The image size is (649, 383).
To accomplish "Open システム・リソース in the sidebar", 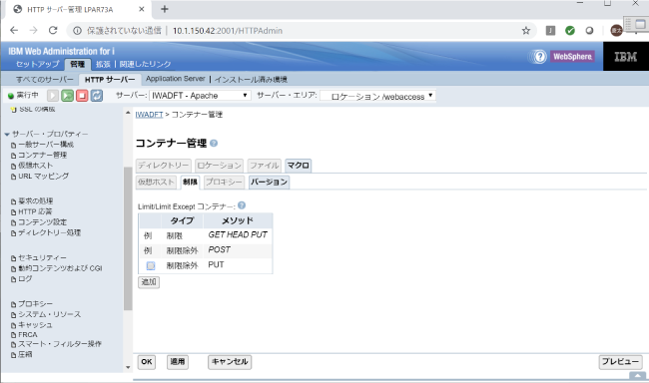I will [x=50, y=314].
